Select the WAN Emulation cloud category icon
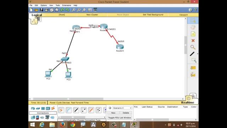The height and width of the screenshot is (128, 227). tap(42, 117)
